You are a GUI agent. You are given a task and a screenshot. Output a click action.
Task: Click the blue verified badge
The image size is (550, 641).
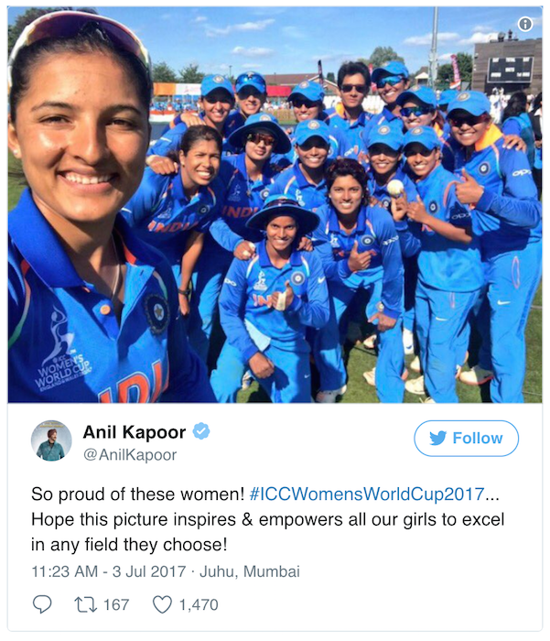(x=201, y=431)
